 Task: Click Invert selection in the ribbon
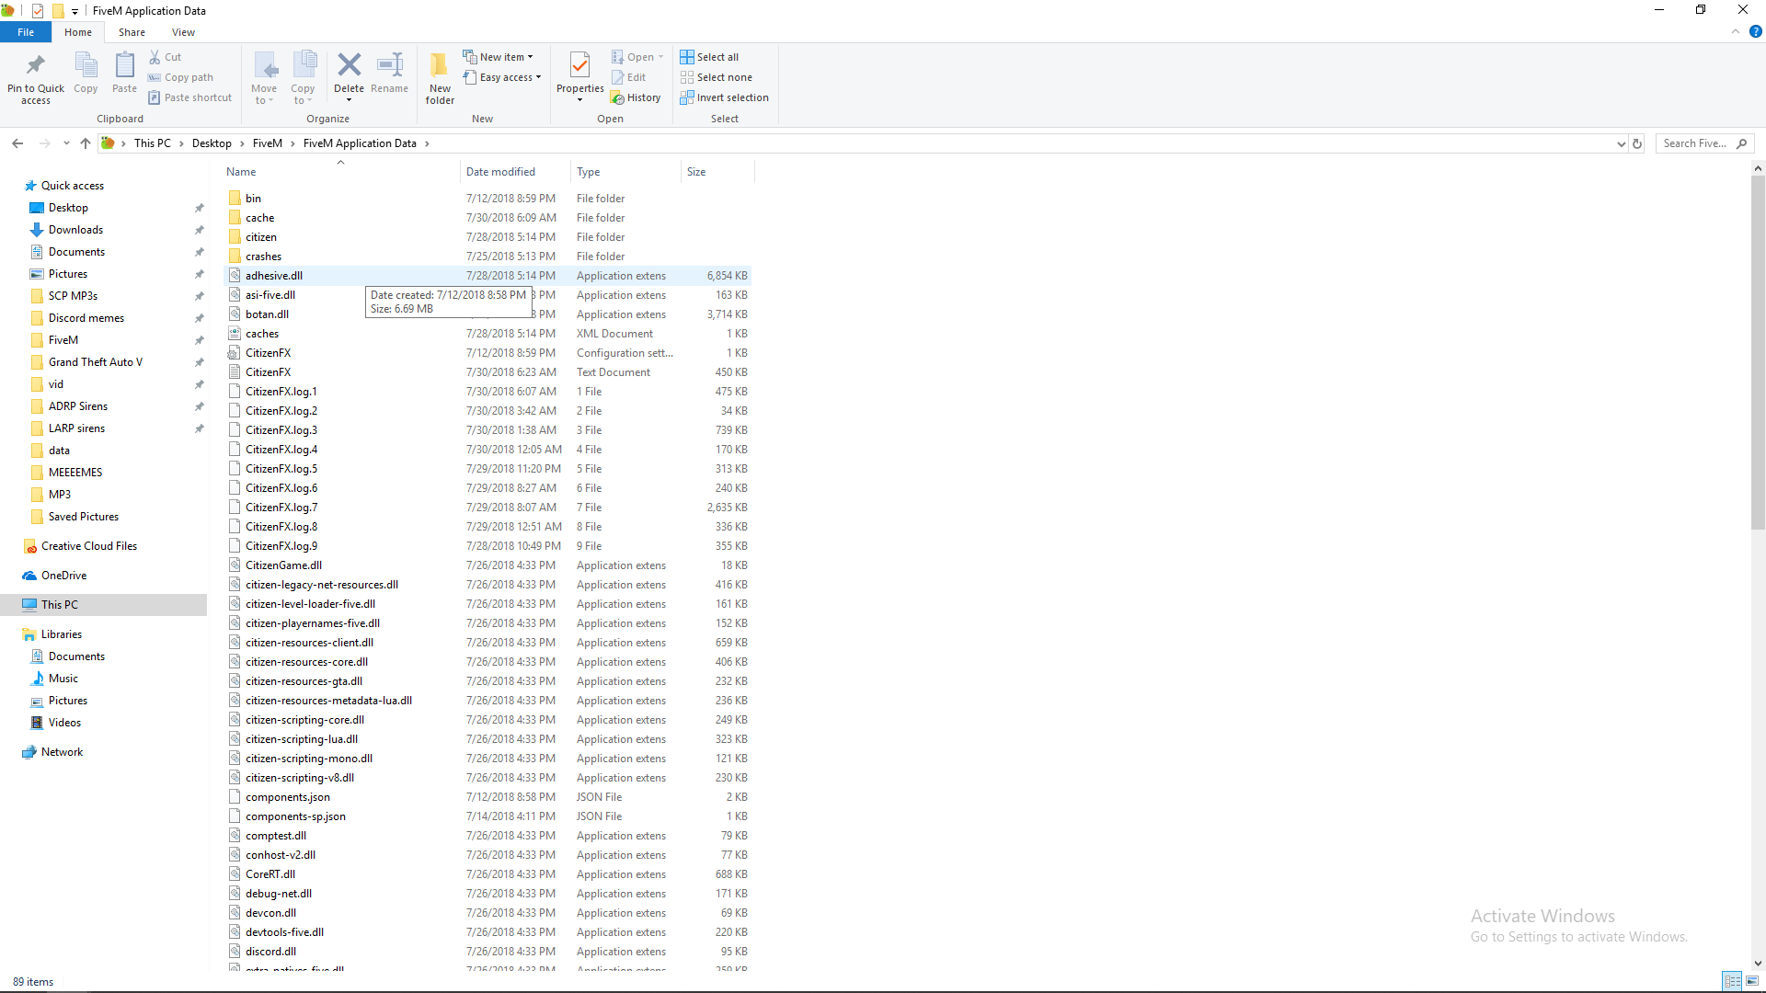point(724,97)
